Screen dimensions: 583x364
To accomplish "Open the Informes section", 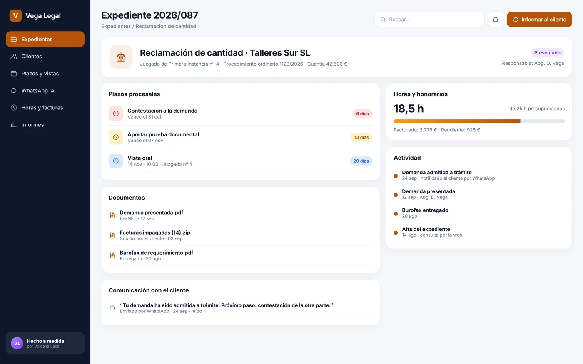I will tap(45, 125).
